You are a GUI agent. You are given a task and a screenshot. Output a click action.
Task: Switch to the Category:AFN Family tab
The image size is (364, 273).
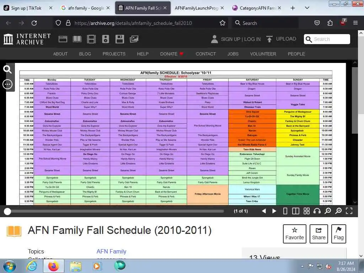pos(257,8)
